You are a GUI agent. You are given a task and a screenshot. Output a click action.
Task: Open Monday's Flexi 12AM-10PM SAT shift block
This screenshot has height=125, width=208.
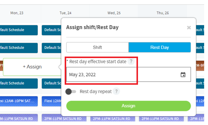point(19,101)
